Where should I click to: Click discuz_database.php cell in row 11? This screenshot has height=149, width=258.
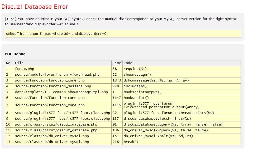click(63, 130)
